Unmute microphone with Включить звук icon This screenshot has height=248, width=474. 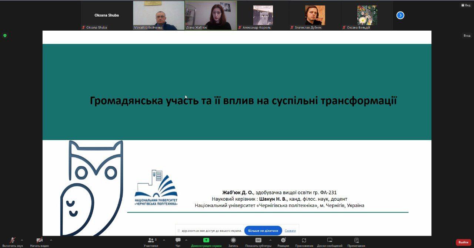click(12, 241)
